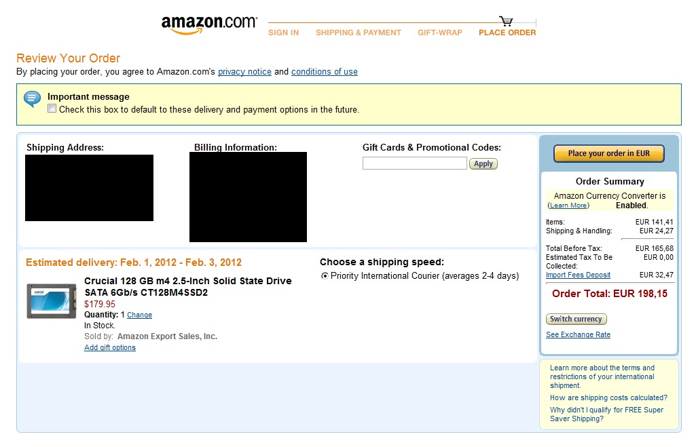Image resolution: width=696 pixels, height=447 pixels.
Task: Click the Switch currency button
Action: tap(576, 319)
